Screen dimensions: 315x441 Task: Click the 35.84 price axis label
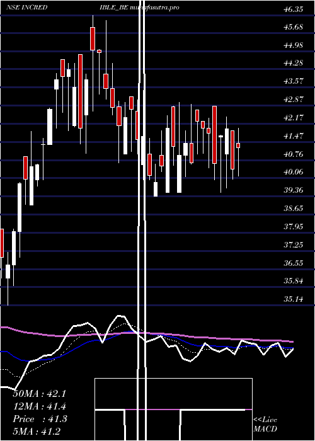point(294,281)
